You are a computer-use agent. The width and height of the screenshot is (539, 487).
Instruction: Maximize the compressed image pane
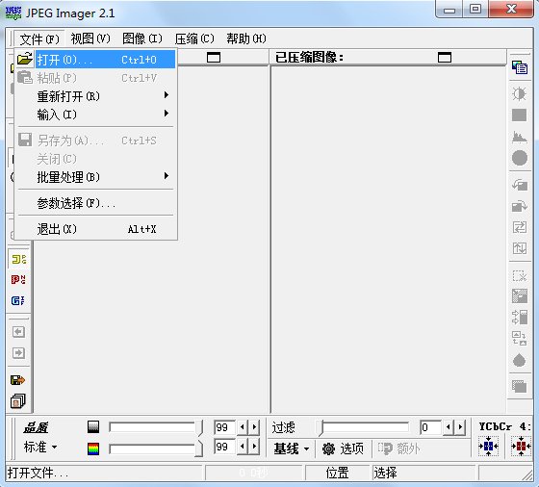pyautogui.click(x=445, y=58)
